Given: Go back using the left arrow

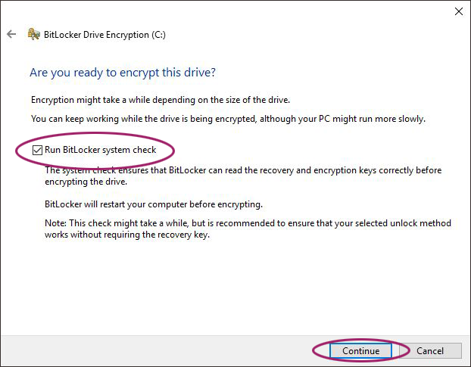Looking at the screenshot, I should pos(11,34).
